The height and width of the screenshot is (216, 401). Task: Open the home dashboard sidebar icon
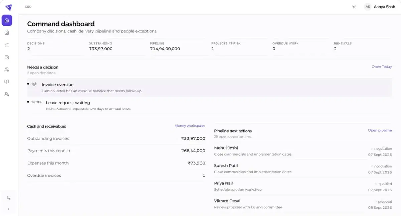(7, 20)
